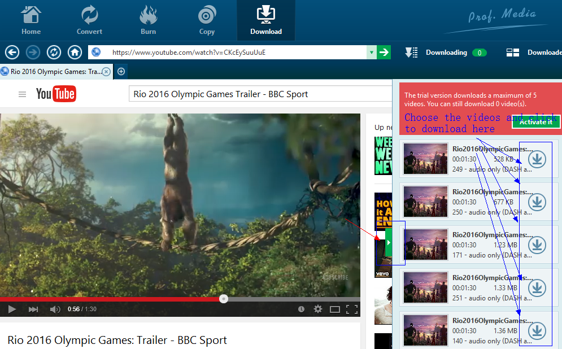Open the Downloading queue list
The height and width of the screenshot is (349, 562).
(411, 53)
